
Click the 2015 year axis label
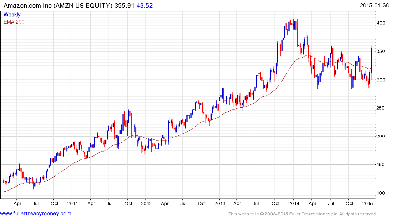pyautogui.click(x=367, y=203)
